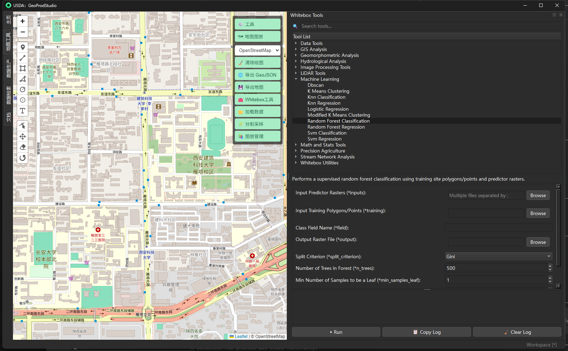This screenshot has height=351, width=568.
Task: Click the map zoom in button
Action: pos(22,21)
